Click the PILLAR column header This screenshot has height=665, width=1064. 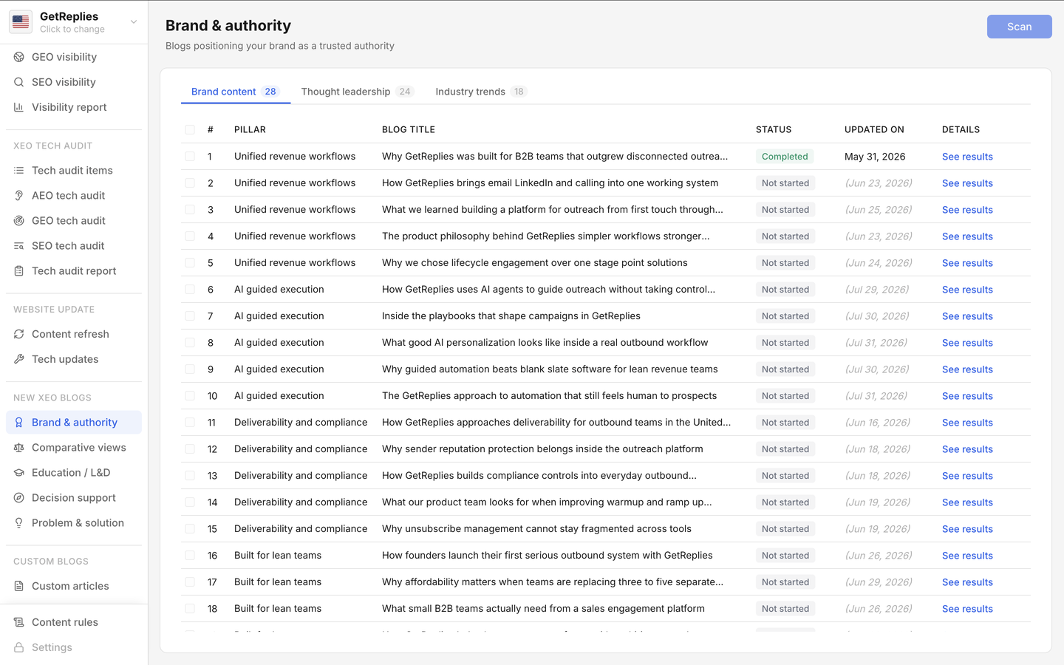(250, 129)
